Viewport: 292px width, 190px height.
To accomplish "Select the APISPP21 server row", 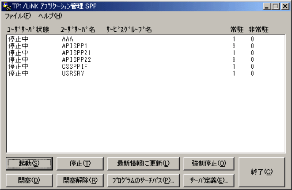I will [146, 53].
